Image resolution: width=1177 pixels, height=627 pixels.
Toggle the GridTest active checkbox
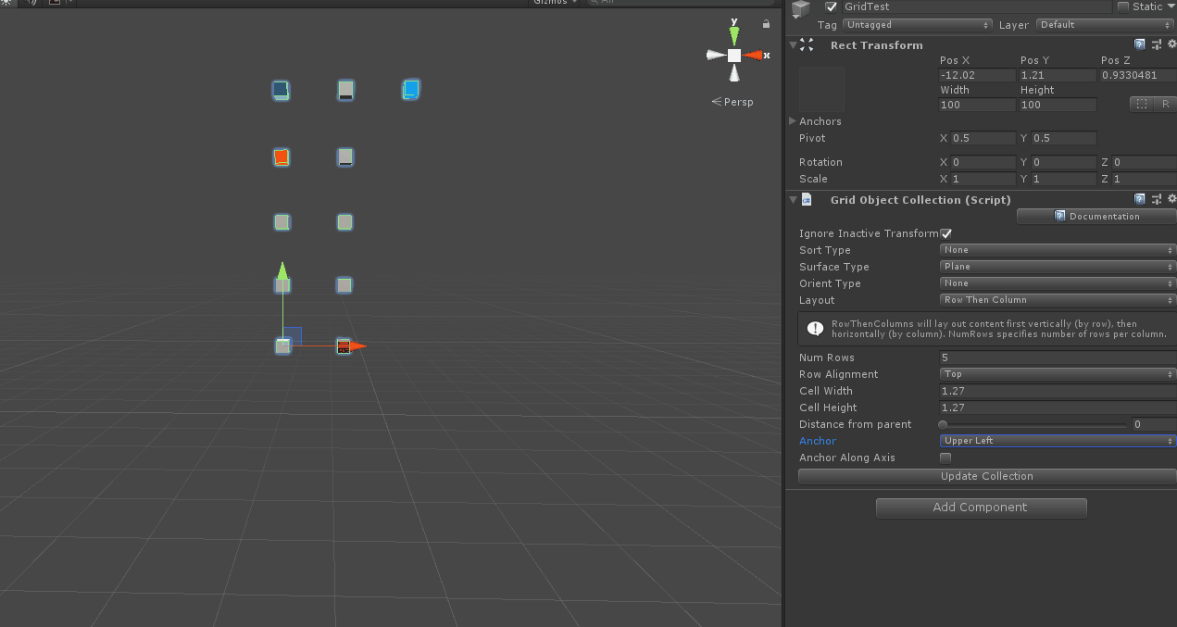click(831, 6)
